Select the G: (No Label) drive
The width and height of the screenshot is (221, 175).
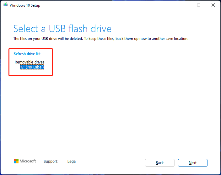click(x=32, y=67)
